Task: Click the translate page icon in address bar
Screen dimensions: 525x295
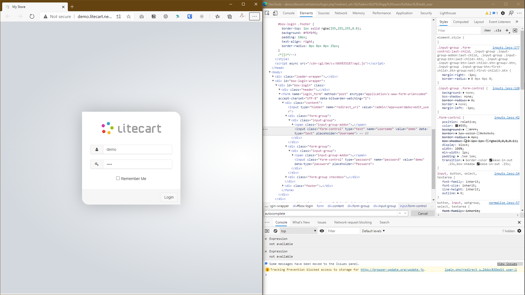Action: (119, 16)
